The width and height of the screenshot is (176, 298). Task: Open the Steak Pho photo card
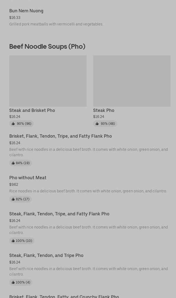(x=132, y=81)
